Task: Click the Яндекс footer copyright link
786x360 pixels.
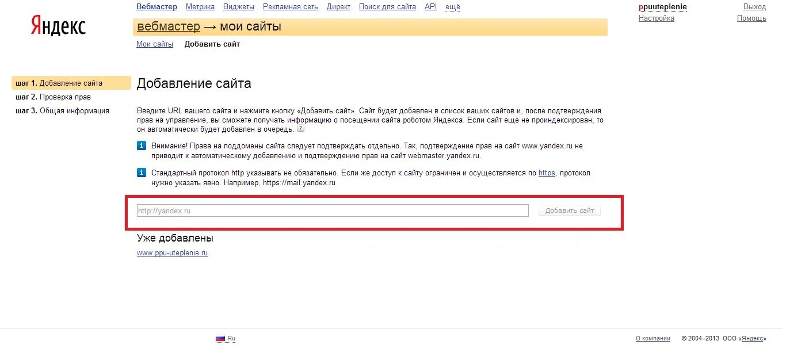Action: 753,339
